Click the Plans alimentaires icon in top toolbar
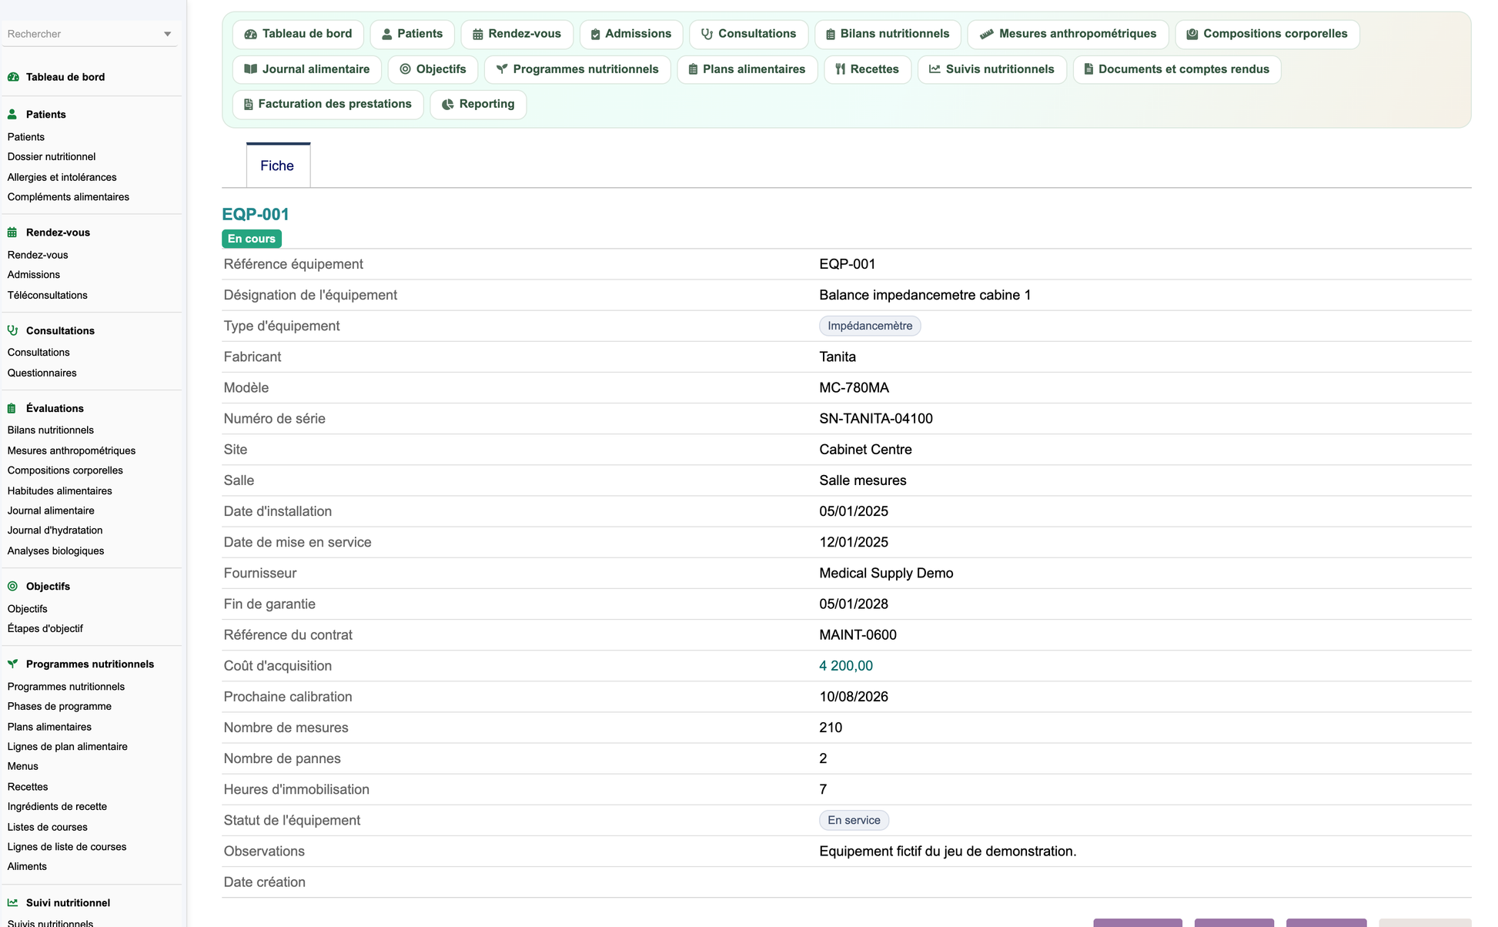Viewport: 1498px width, 927px height. 693,69
